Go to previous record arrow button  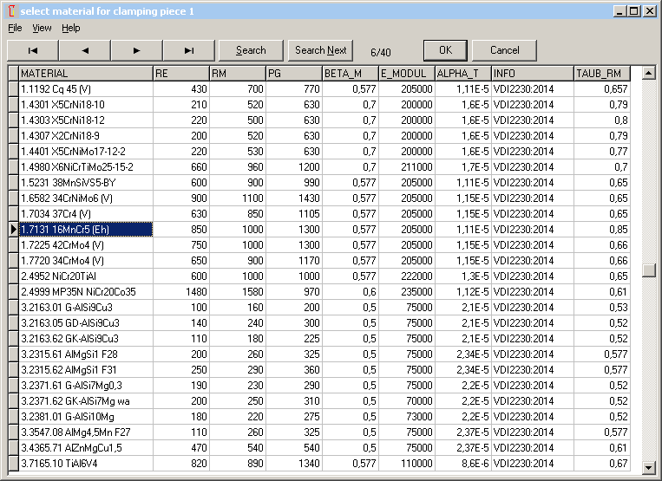click(84, 50)
